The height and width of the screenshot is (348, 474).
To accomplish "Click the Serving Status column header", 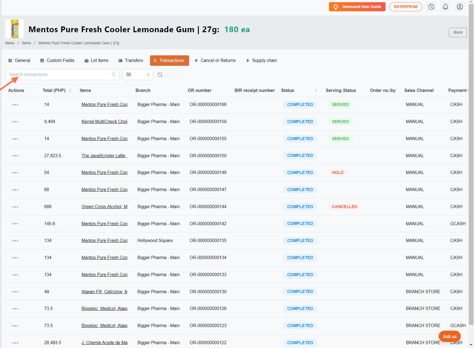I will click(x=341, y=91).
